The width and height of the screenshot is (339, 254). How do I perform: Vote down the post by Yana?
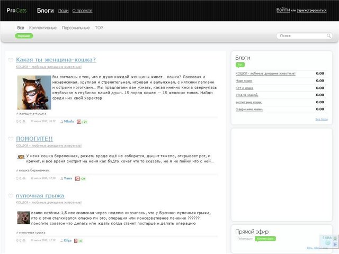(x=24, y=178)
